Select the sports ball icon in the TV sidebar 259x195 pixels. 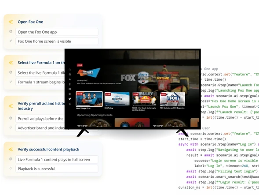pyautogui.click(x=70, y=99)
